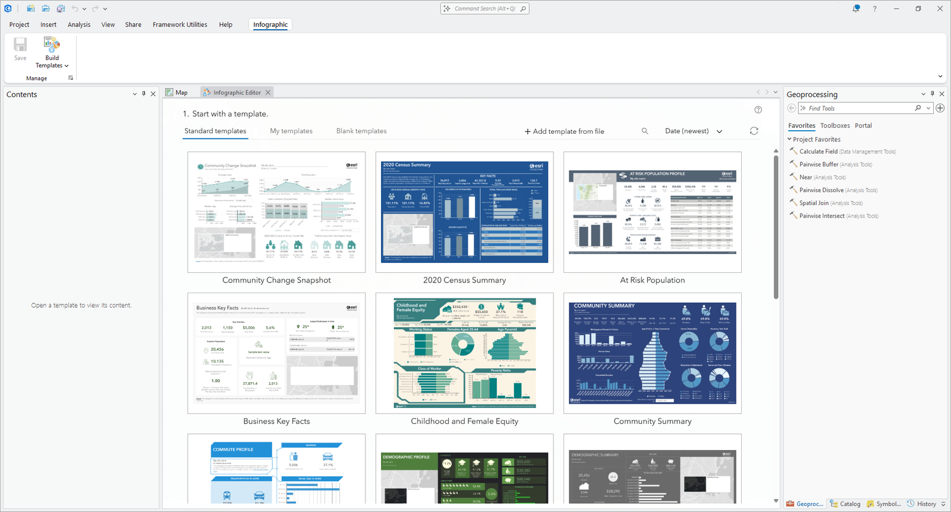
Task: Click the Command Search box
Action: tap(484, 8)
